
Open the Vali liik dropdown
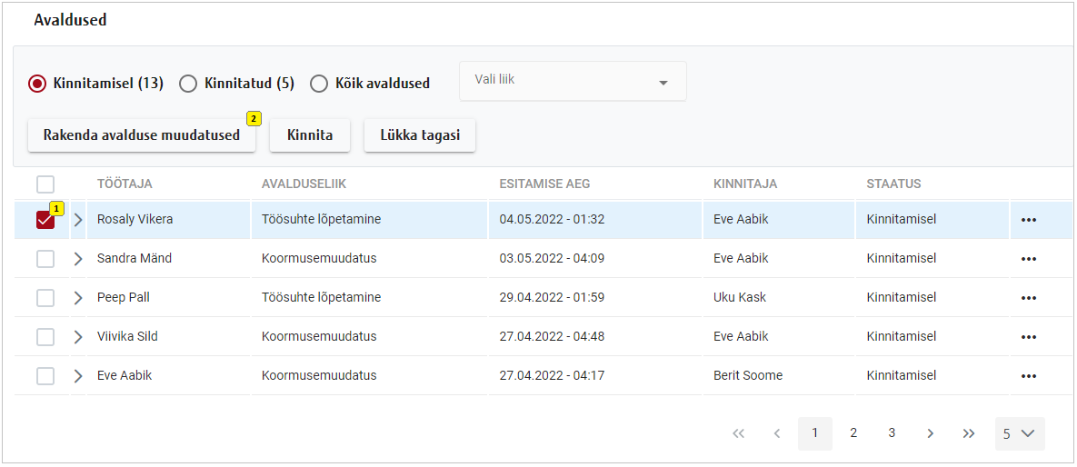pyautogui.click(x=573, y=82)
